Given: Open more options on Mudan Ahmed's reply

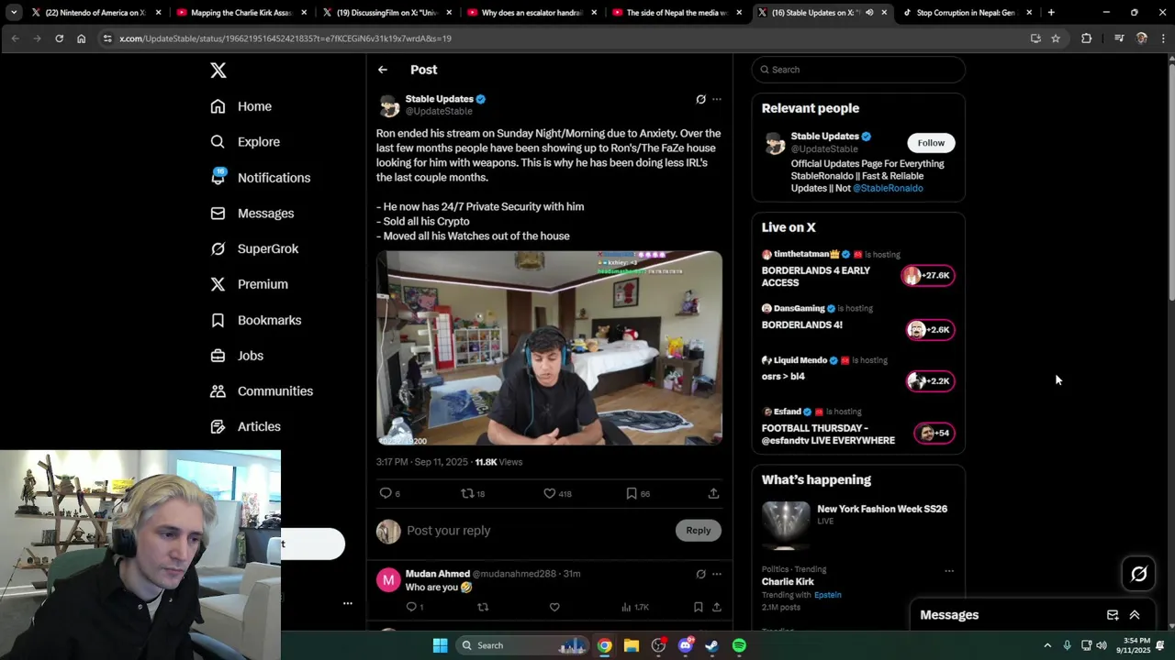Looking at the screenshot, I should (x=717, y=574).
